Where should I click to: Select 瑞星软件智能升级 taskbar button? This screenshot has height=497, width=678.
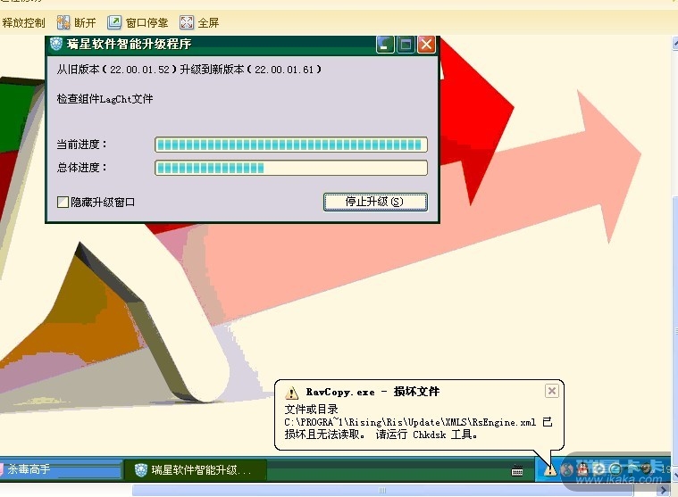(195, 470)
